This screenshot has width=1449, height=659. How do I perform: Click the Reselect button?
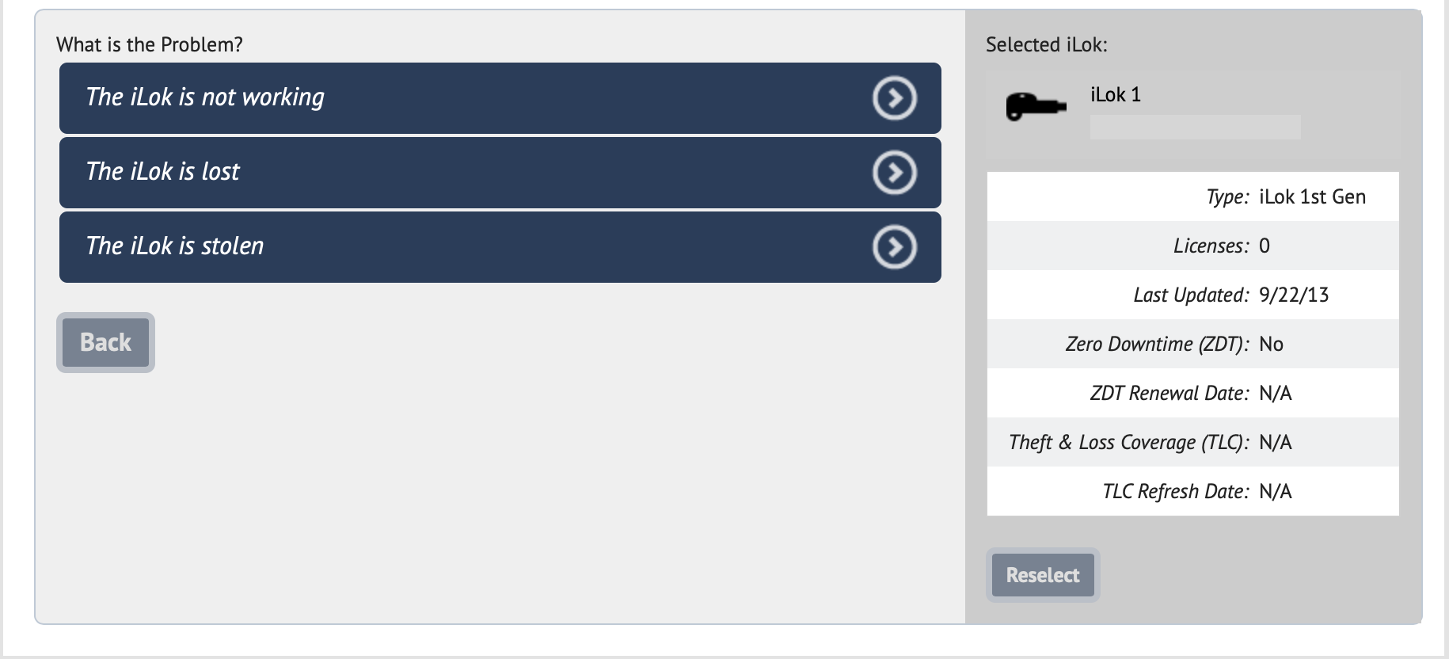point(1043,575)
